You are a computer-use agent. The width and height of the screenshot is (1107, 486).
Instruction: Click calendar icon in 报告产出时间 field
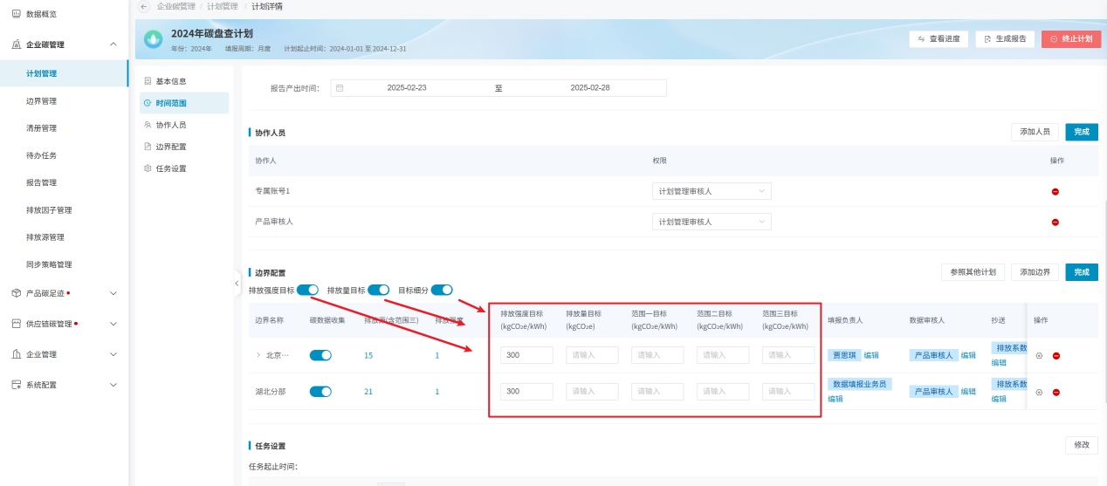point(340,88)
